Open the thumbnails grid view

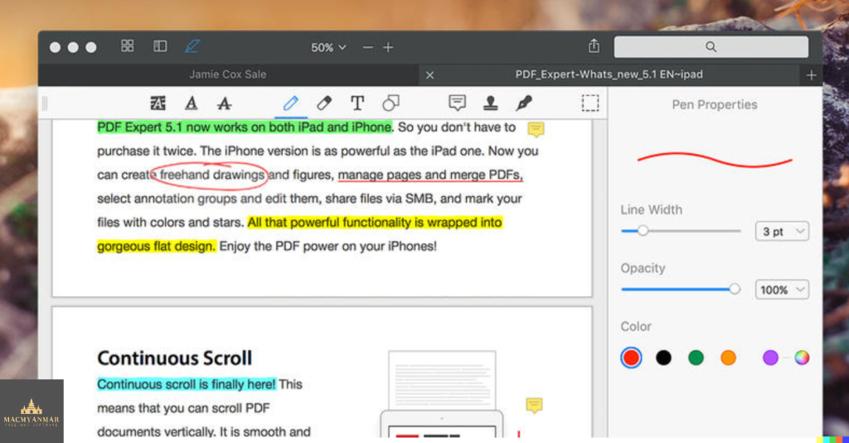(127, 46)
